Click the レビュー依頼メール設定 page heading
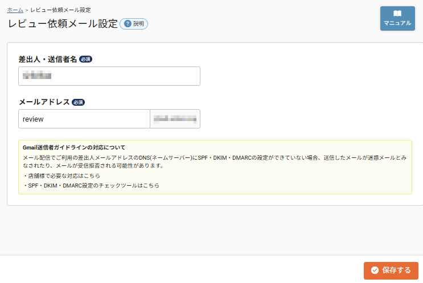 [63, 23]
